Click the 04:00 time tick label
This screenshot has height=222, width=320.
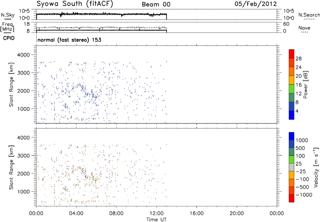pos(76,214)
